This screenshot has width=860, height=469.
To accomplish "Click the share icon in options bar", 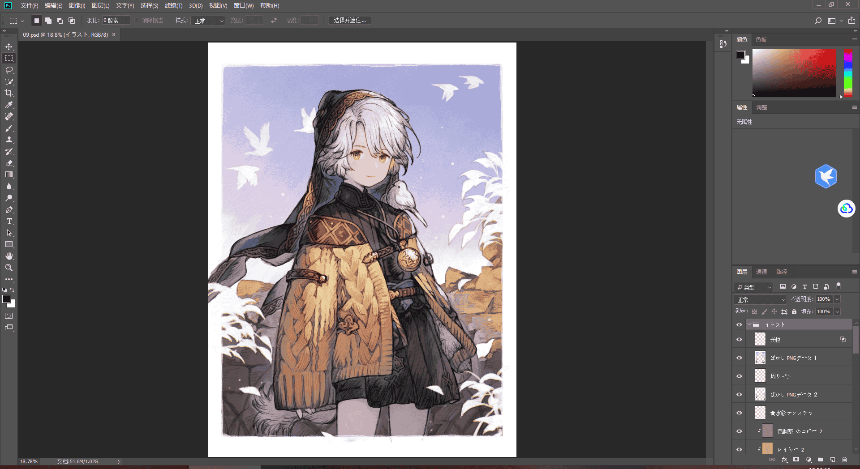I will [851, 21].
